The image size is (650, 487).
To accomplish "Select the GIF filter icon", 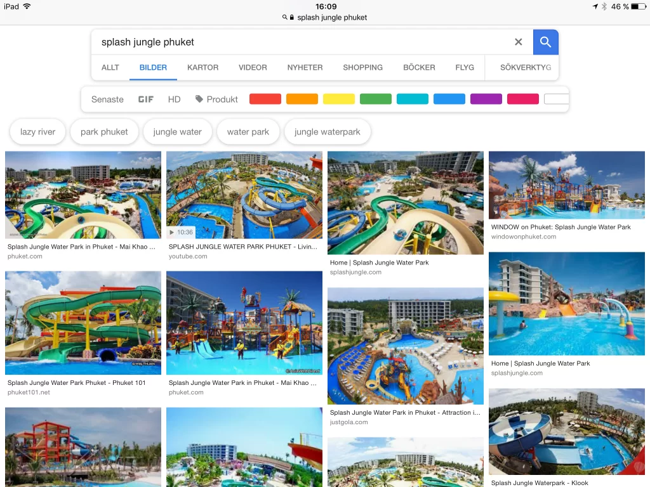I will click(x=145, y=100).
